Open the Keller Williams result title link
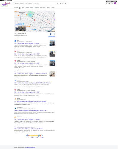The image size is (119, 149). [x=32, y=83]
